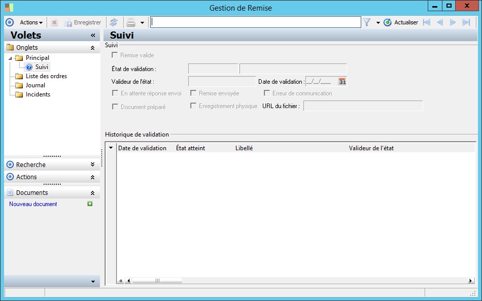The image size is (482, 301).
Task: Focus the toolbar search text field
Action: click(x=255, y=22)
